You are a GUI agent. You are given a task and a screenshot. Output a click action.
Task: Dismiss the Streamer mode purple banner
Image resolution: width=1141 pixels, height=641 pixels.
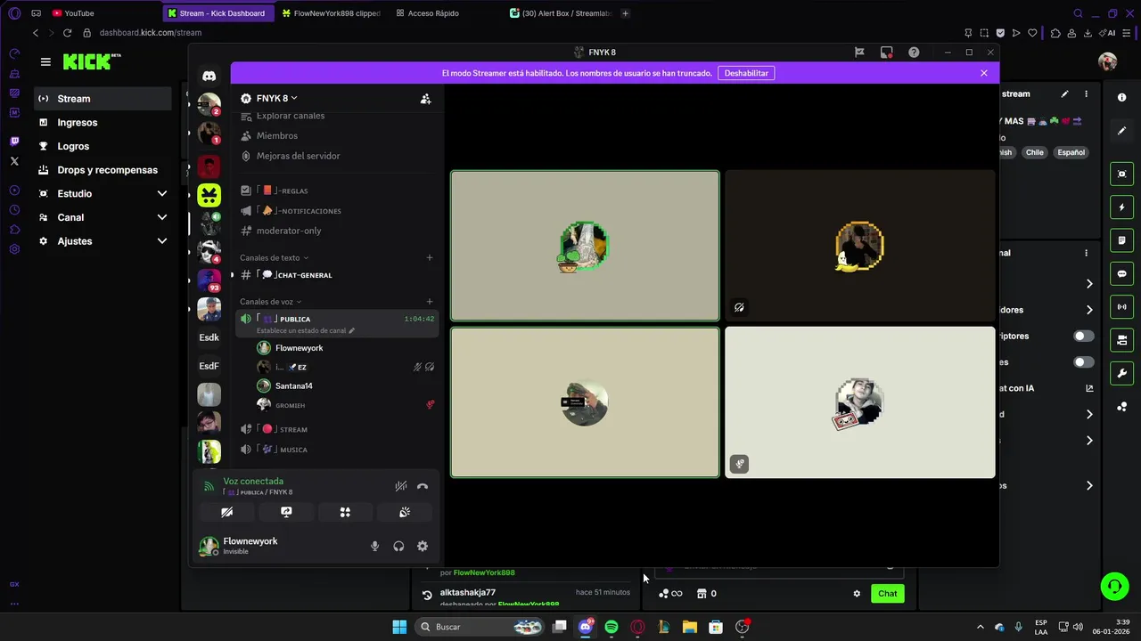pos(984,73)
